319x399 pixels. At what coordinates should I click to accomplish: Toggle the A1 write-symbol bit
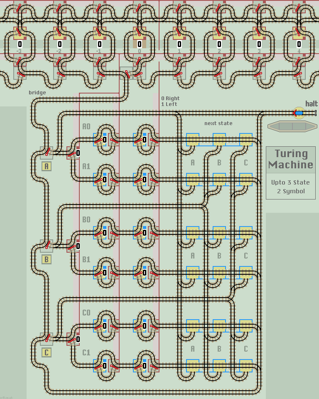105,180
